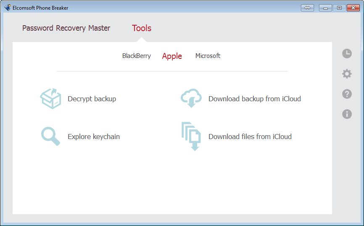Open help via the question mark icon

[x=347, y=94]
